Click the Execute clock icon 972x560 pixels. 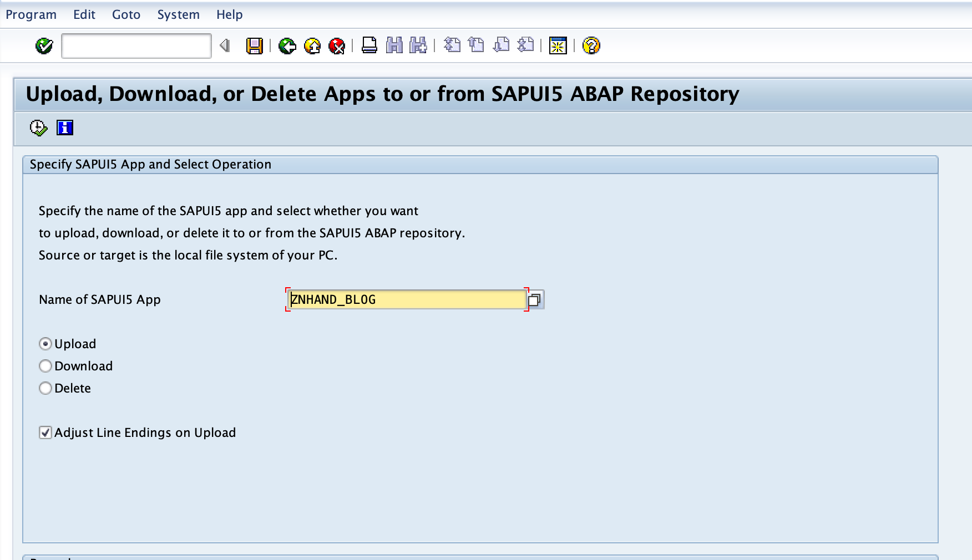point(38,128)
